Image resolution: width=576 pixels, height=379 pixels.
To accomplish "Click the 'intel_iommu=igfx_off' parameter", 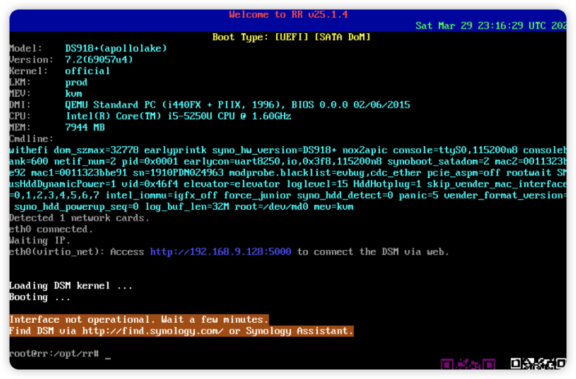I will coord(161,195).
